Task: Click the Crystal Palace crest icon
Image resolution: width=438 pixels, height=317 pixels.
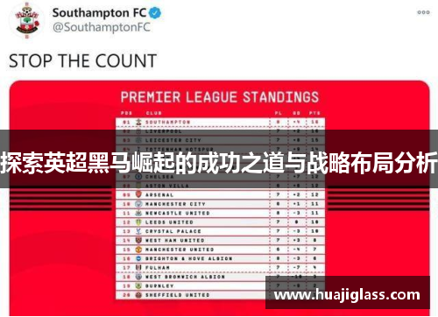Action: (138, 231)
